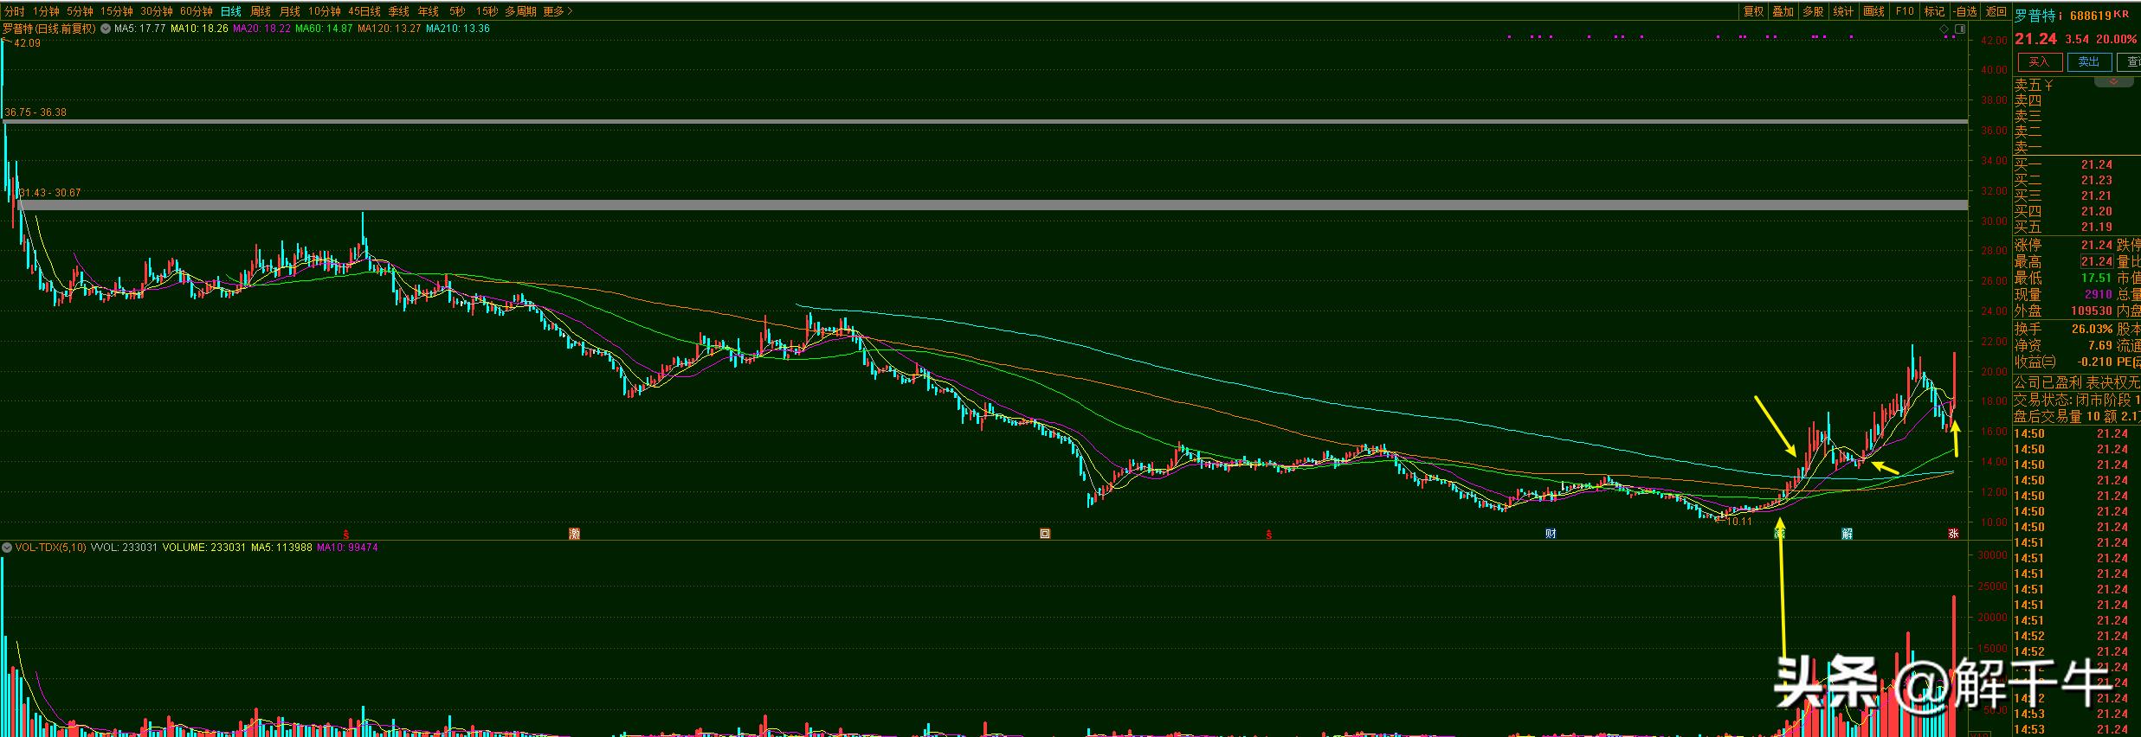The height and width of the screenshot is (737, 2141).
Task: Select the 45日线 period tab
Action: tap(364, 11)
